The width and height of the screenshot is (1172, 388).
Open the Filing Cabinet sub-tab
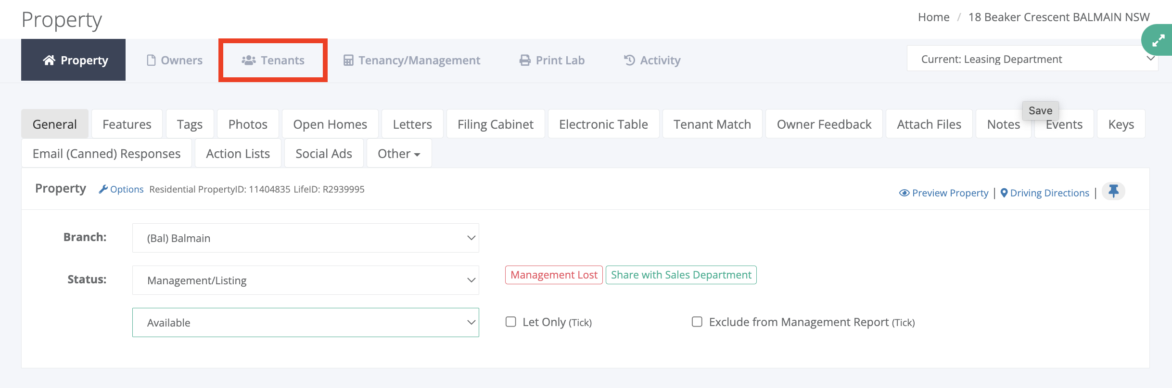(x=496, y=124)
